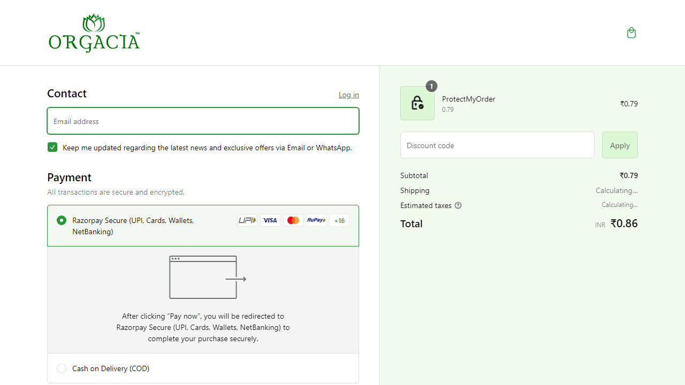Viewport: 685px width, 385px height.
Task: Click the redirect browser window illustration
Action: 208,277
